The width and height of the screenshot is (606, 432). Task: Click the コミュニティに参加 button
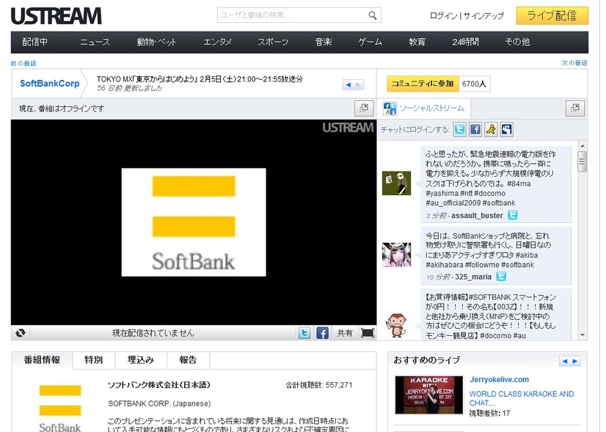coord(423,84)
